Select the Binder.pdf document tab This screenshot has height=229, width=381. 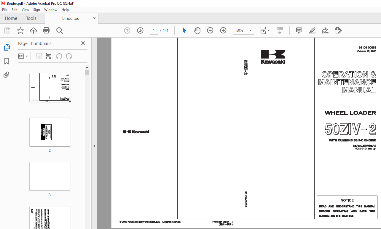71,18
